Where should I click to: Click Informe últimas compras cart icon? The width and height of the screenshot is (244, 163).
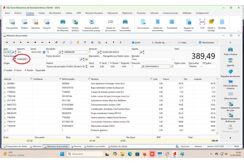point(230,82)
